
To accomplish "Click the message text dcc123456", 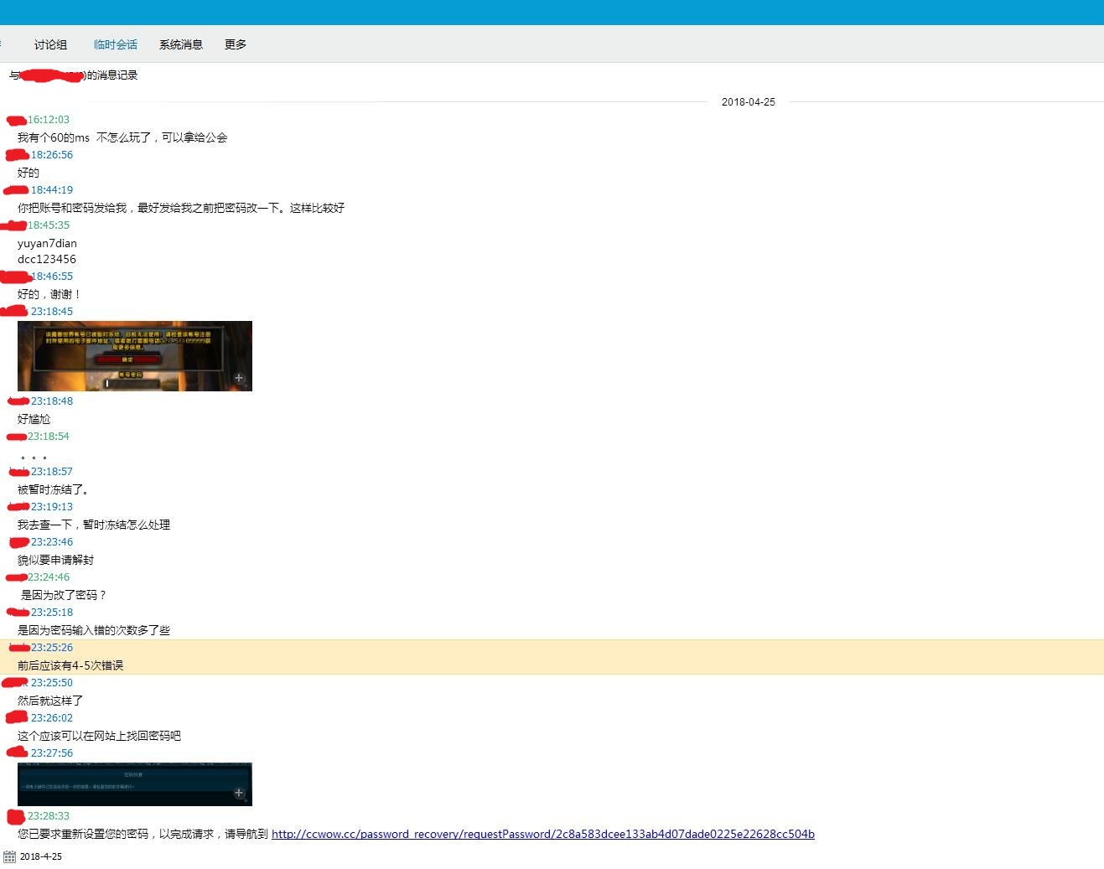I will tap(47, 259).
